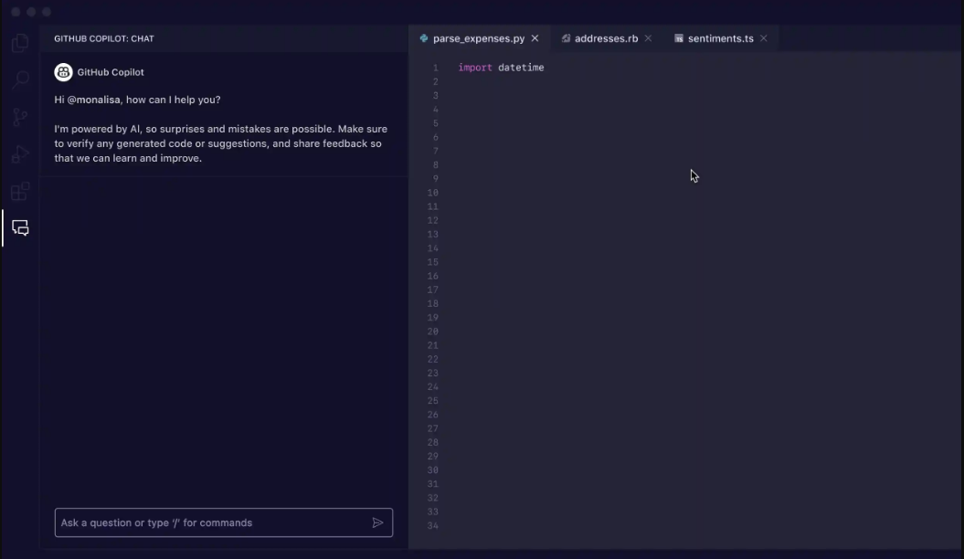Click the yellow minimize window dot
Screen dimensions: 964x559
click(31, 12)
